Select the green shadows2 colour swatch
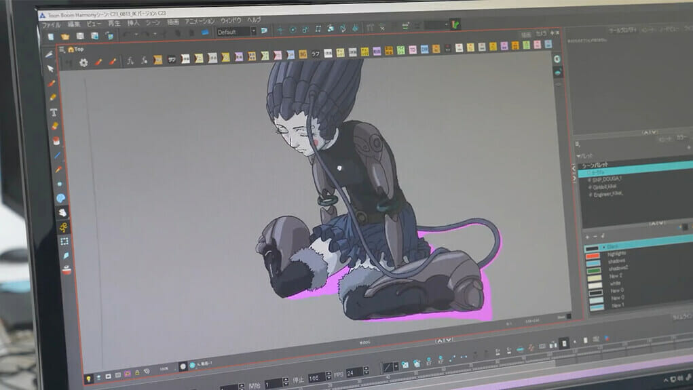 [x=593, y=271]
